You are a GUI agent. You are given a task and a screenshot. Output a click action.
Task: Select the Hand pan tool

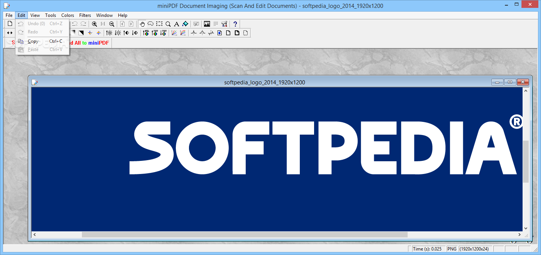coord(142,24)
